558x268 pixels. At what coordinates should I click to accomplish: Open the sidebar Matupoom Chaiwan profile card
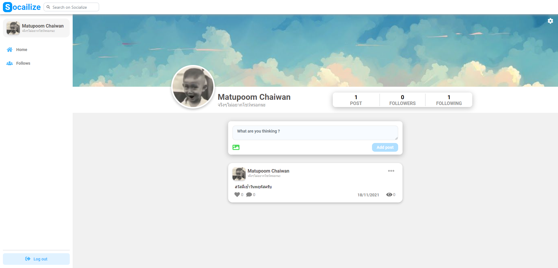36,28
